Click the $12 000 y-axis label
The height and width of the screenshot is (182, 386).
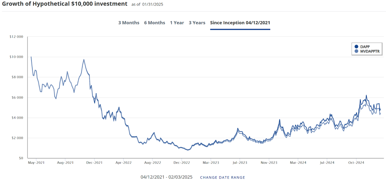(16, 37)
